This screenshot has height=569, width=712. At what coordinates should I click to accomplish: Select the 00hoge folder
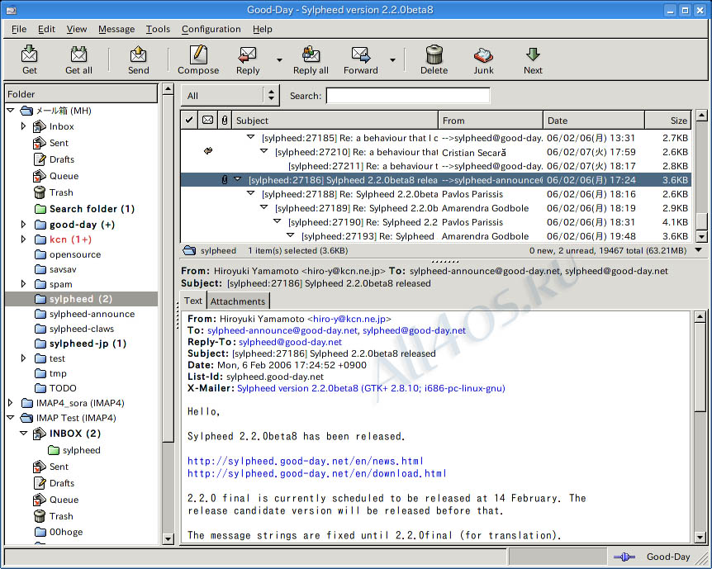tap(66, 532)
